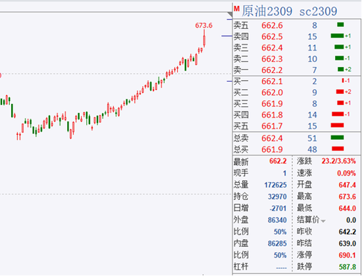The width and height of the screenshot is (362, 276).
Task: Click the 卖二 volume 10
Action: [312, 58]
